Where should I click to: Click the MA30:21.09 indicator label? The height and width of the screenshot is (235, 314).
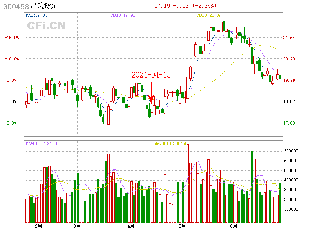[x=209, y=15]
